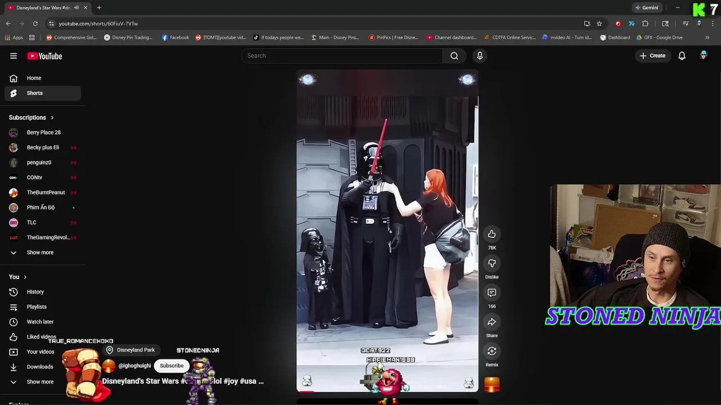Reload the page

pyautogui.click(x=35, y=24)
